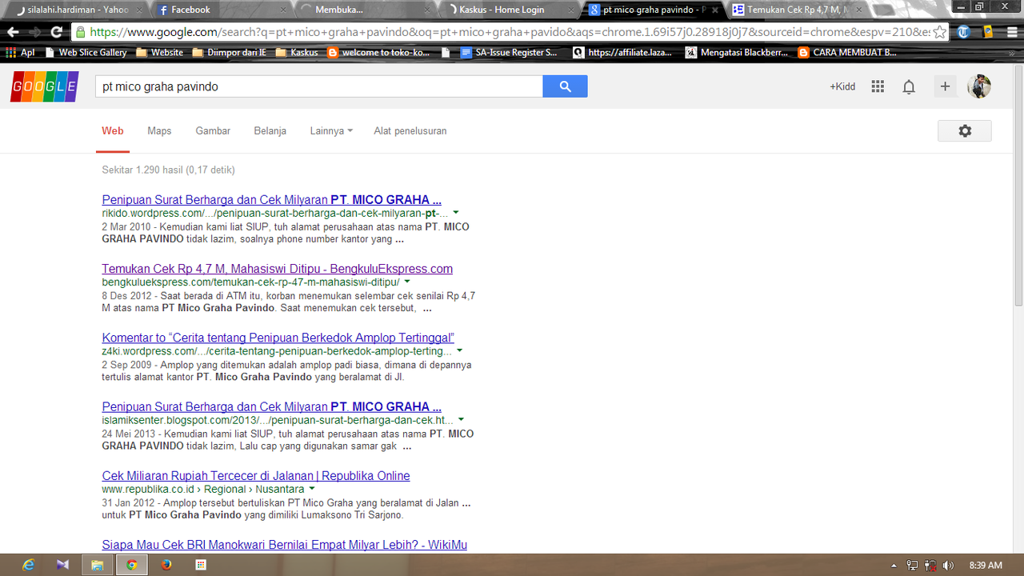
Task: Open Temukan Cek Rp 4,7 M BengkuluEkspress result
Action: [x=277, y=269]
